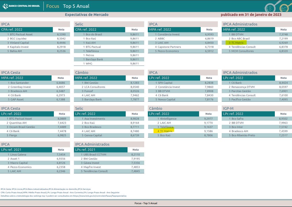Click the 'Bco ABC Brasil' row

coord(257,38)
